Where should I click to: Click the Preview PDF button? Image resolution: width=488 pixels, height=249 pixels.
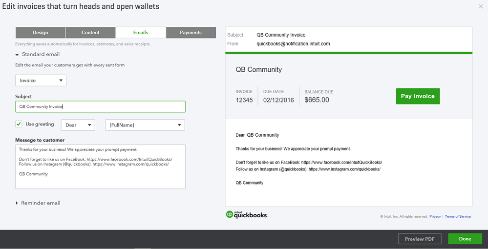point(420,239)
